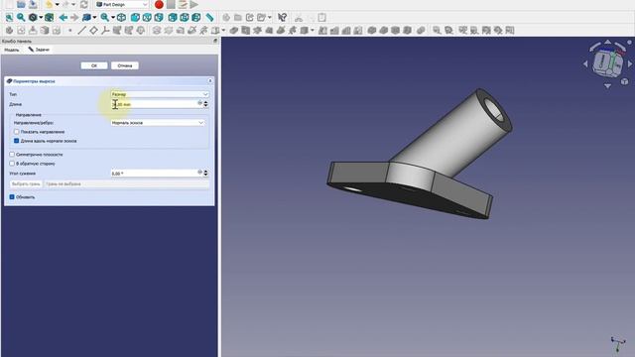Click the grey Forward navigation arrow
The height and width of the screenshot is (357, 635).
(74, 18)
